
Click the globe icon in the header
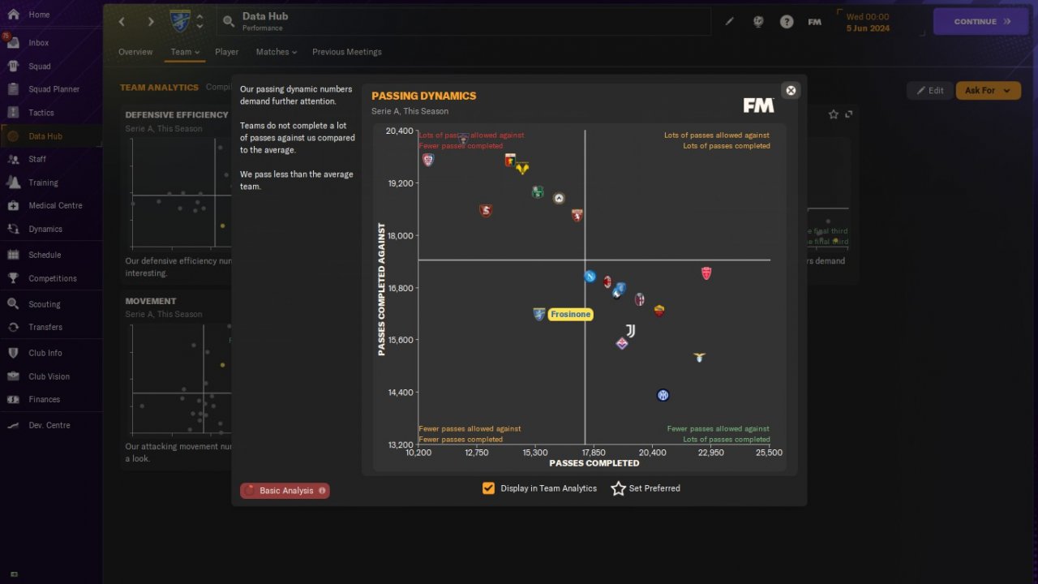click(758, 22)
